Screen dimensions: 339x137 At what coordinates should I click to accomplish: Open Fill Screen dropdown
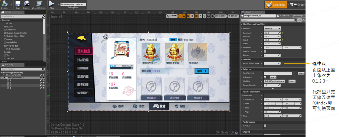(x=233, y=16)
